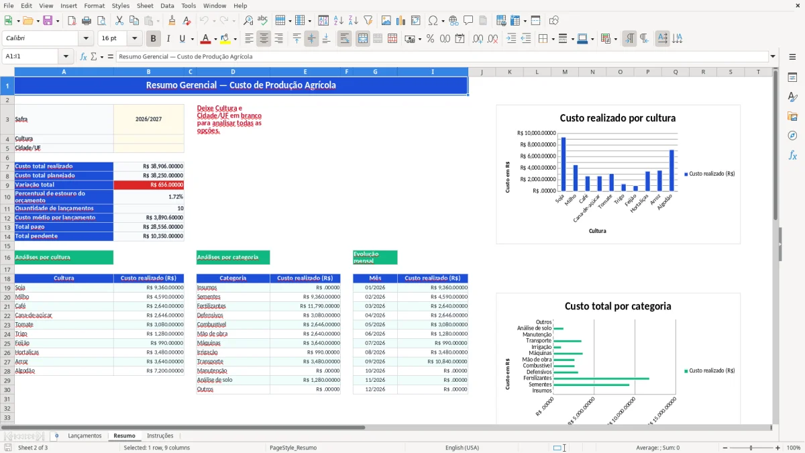Viewport: 805px width, 453px height.
Task: Select column D header
Action: pyautogui.click(x=233, y=72)
